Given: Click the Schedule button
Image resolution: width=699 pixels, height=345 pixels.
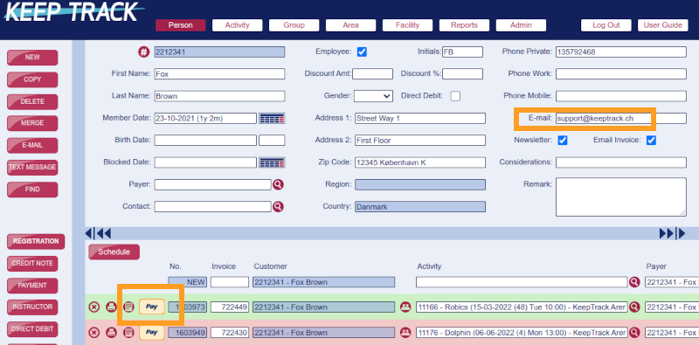Looking at the screenshot, I should tap(114, 252).
